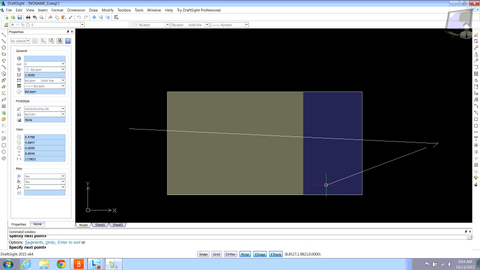Open the Layers Manager icon
Image resolution: width=480 pixels, height=270 pixels.
(x=6, y=25)
